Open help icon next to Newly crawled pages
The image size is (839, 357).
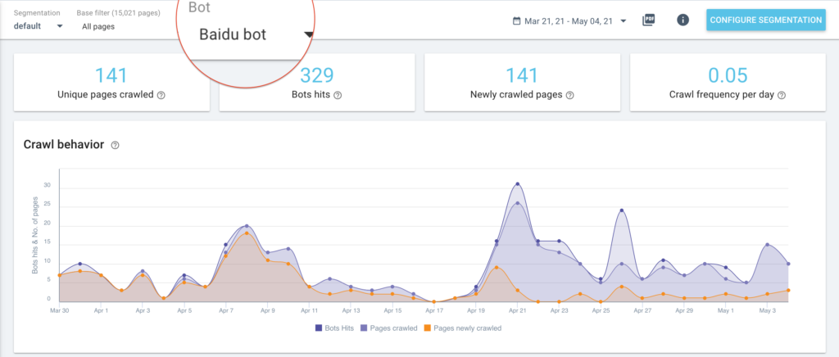pyautogui.click(x=570, y=95)
